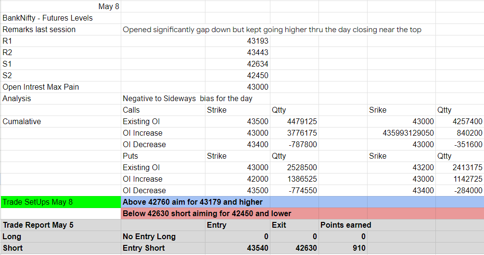Select 'Above 42760 aim for 43179 and higher'

pos(192,202)
